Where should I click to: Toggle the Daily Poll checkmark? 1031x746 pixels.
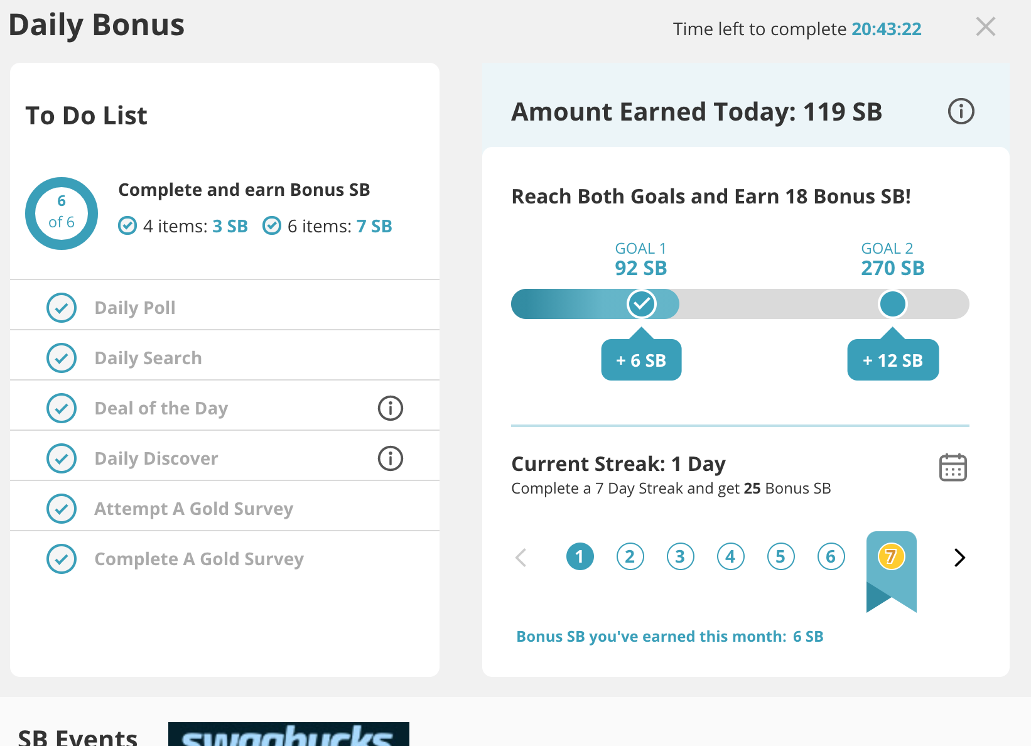(x=62, y=308)
